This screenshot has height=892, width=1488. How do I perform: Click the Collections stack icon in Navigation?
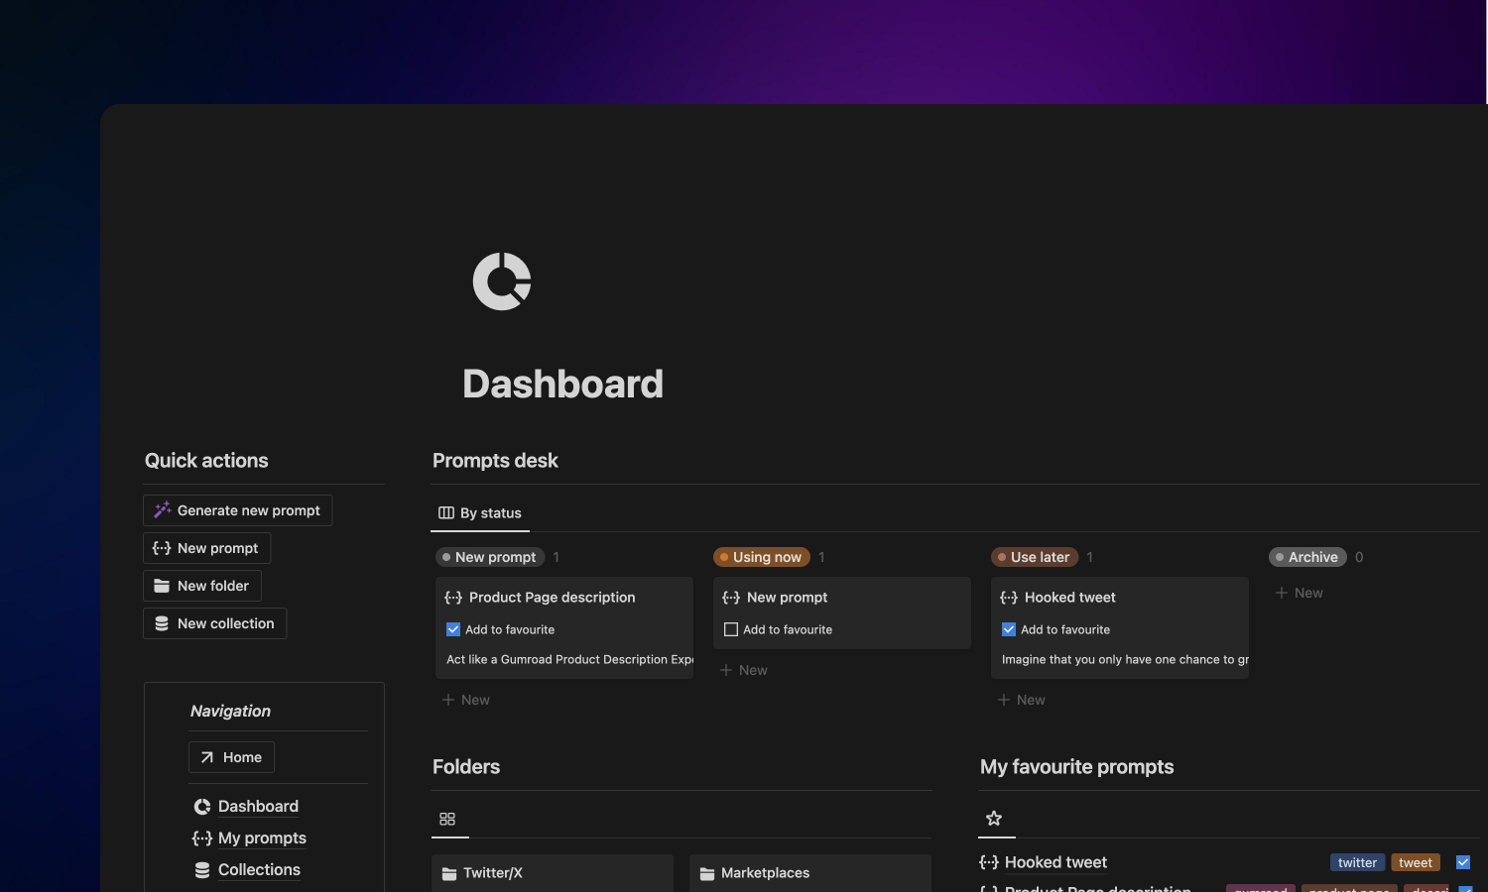click(202, 870)
